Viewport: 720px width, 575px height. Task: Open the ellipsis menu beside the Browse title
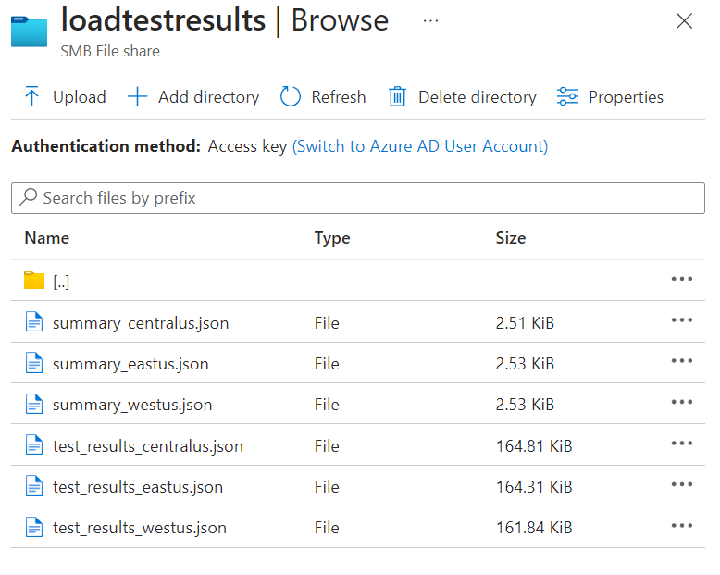coord(430,21)
